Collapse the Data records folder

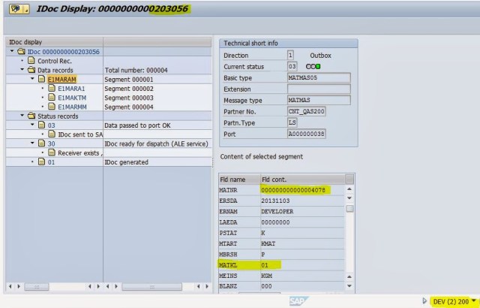coord(22,70)
